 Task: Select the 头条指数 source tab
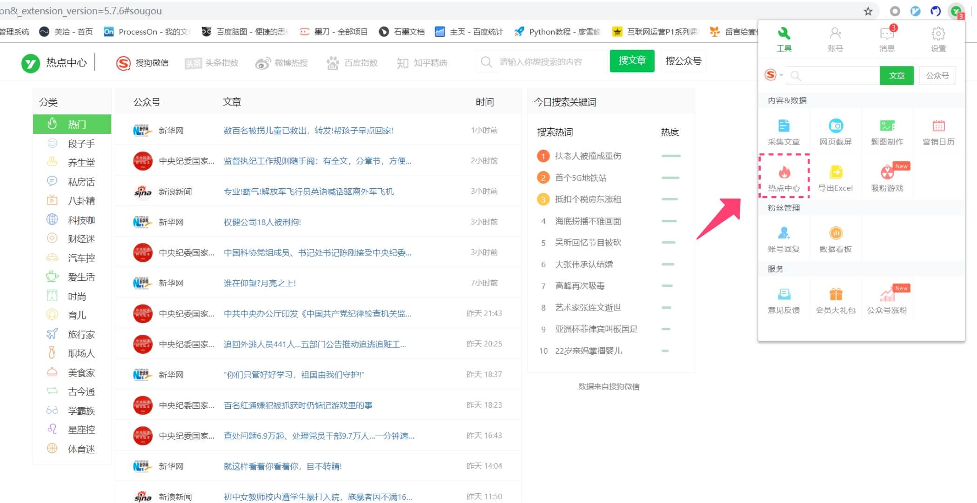pos(211,63)
